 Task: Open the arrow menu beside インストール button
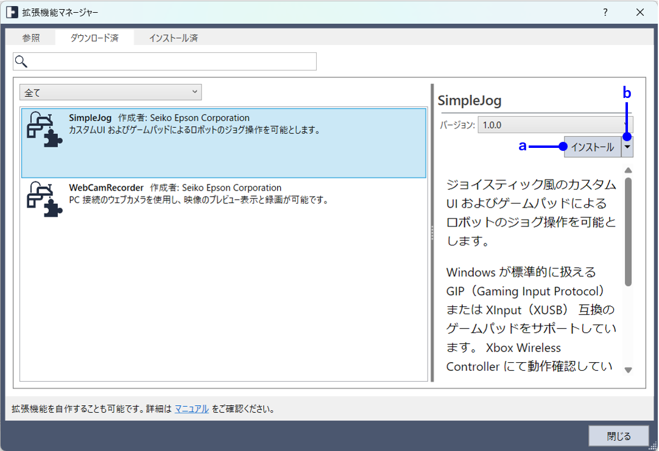[627, 147]
